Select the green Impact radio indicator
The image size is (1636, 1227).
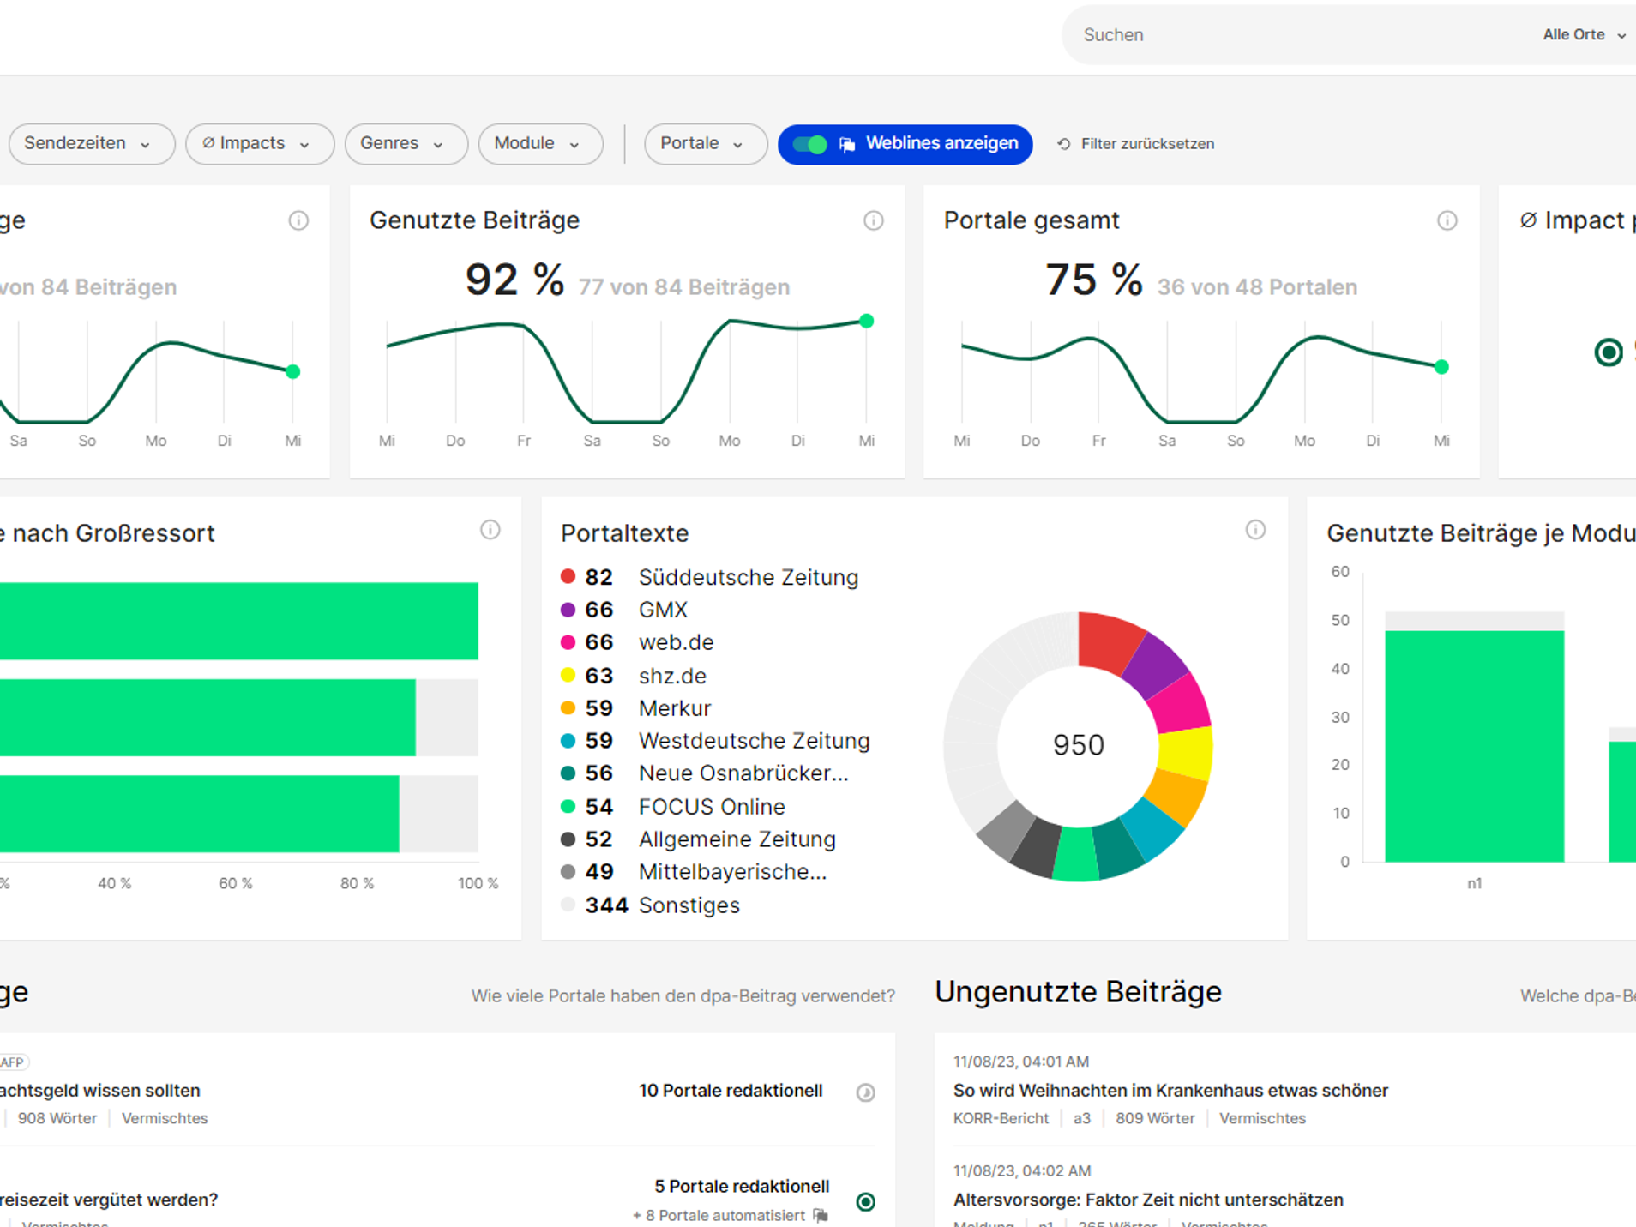point(1609,352)
